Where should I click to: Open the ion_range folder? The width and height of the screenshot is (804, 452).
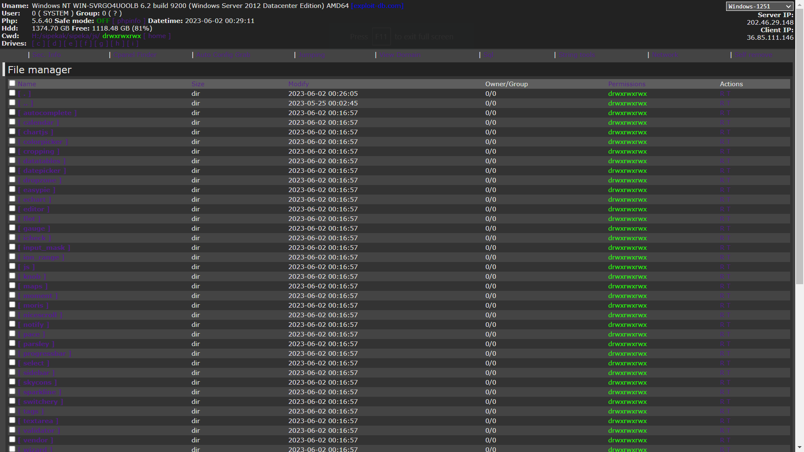pos(41,257)
